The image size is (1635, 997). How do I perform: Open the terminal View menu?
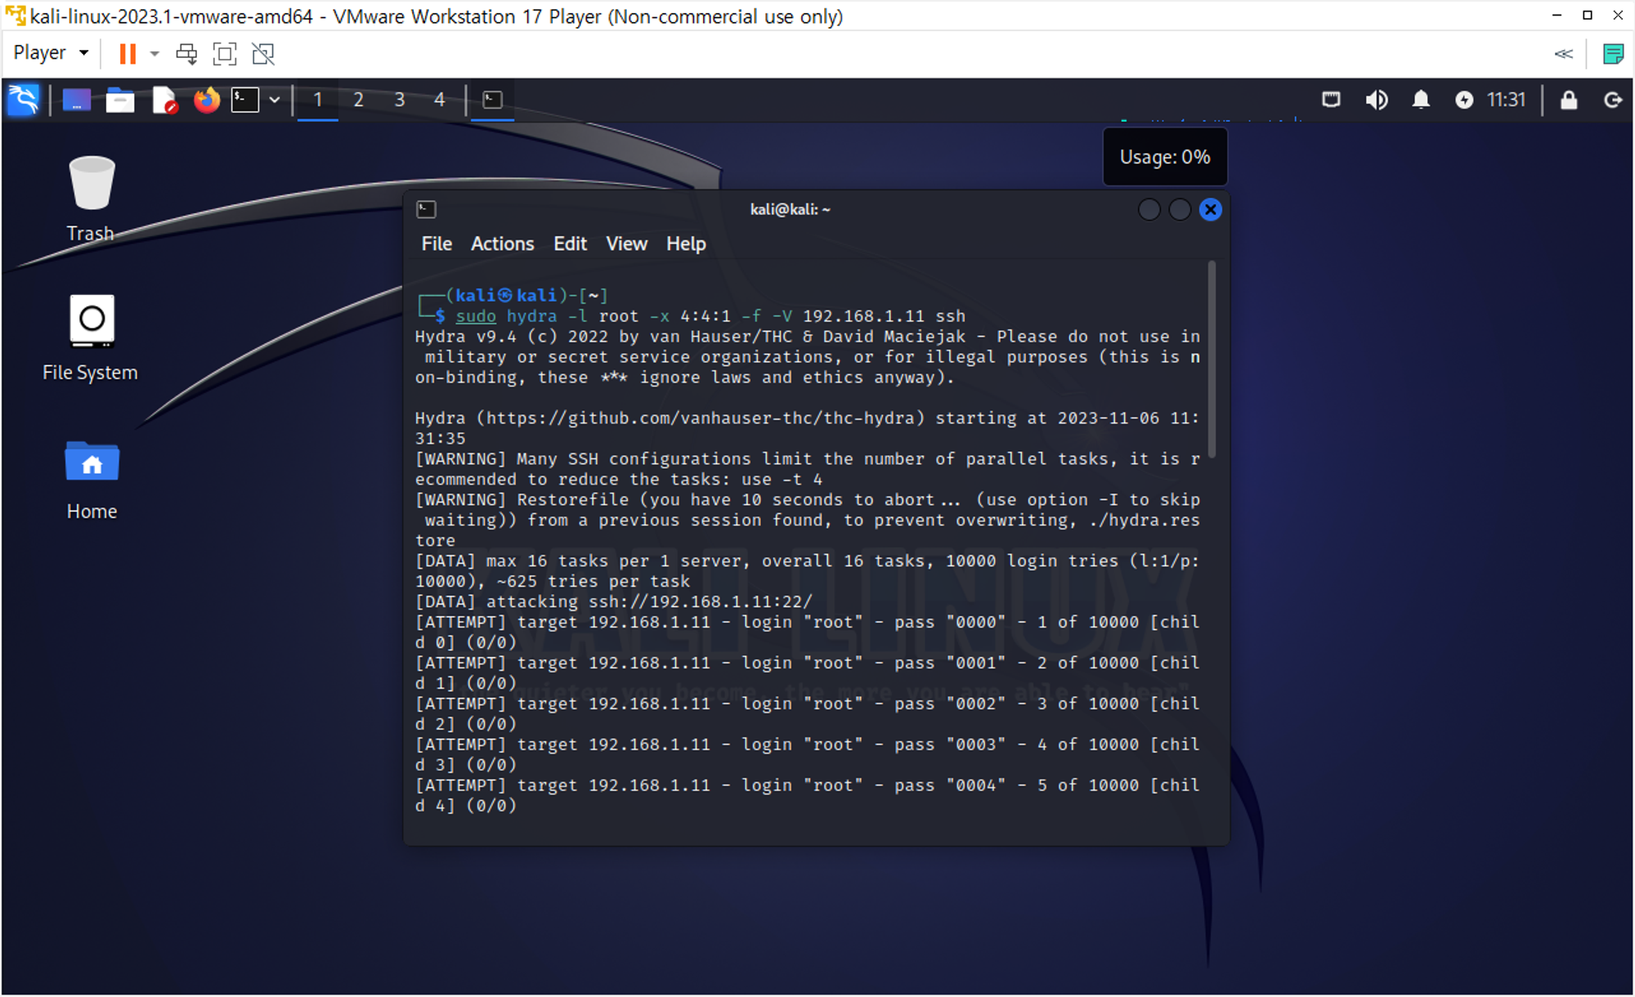click(626, 244)
